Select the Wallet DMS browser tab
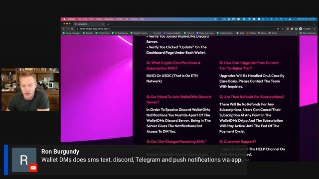 (x=90, y=24)
